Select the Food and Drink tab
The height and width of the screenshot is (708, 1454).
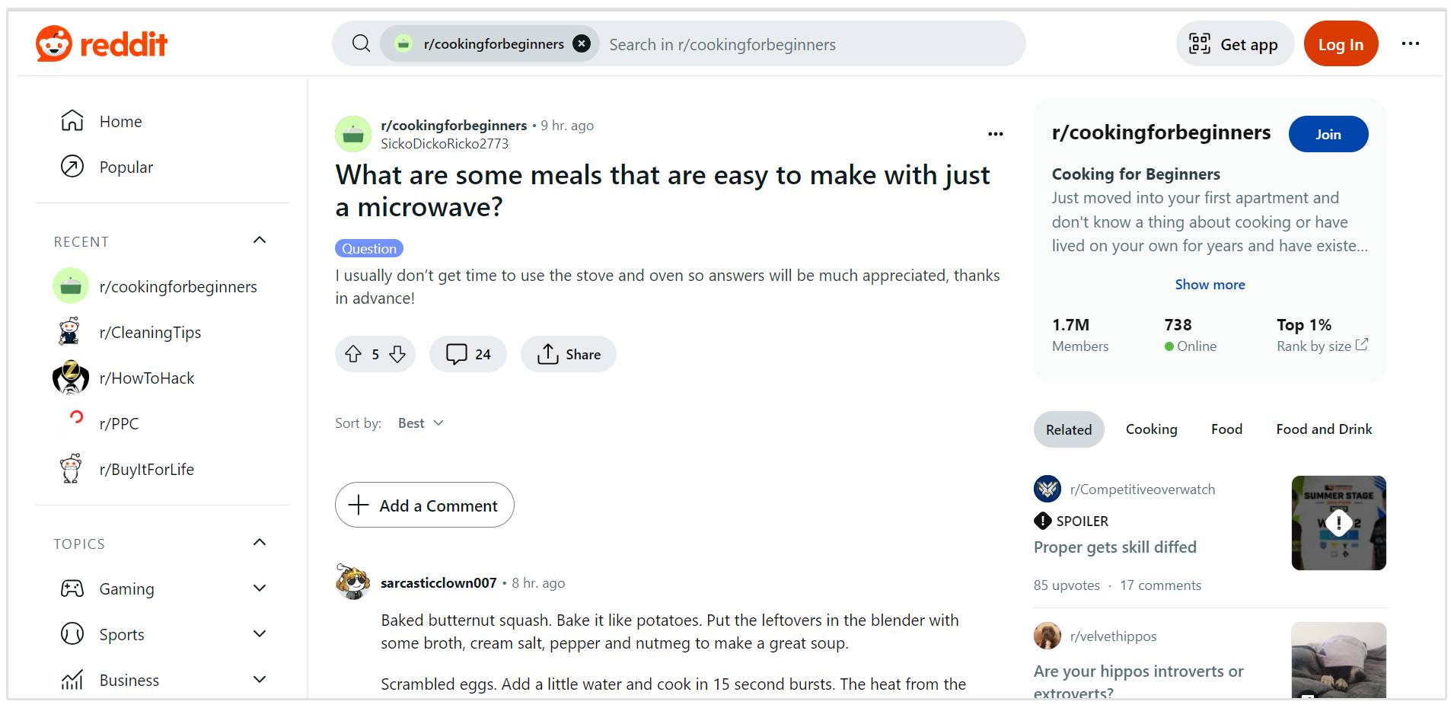click(x=1323, y=429)
